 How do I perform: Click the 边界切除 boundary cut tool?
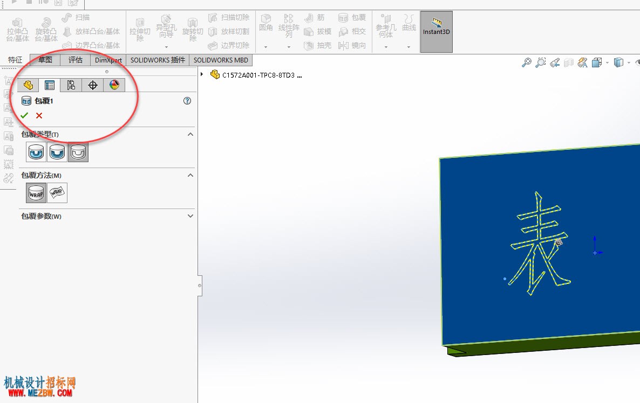coord(229,45)
